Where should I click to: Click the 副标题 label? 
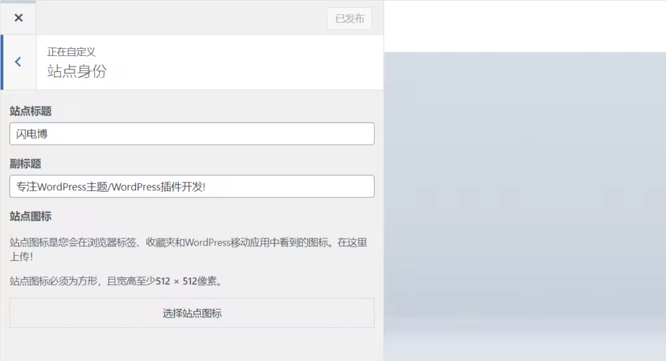25,164
